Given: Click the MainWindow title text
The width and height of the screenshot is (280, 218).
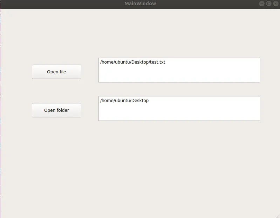Looking at the screenshot, I should coord(140,3).
